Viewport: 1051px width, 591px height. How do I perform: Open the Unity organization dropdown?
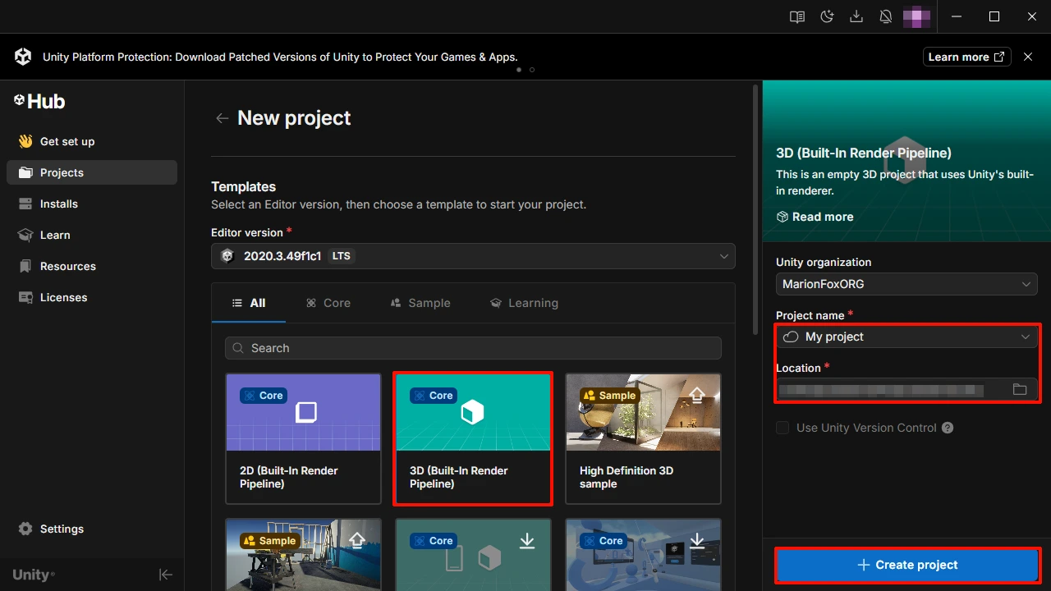pos(906,284)
